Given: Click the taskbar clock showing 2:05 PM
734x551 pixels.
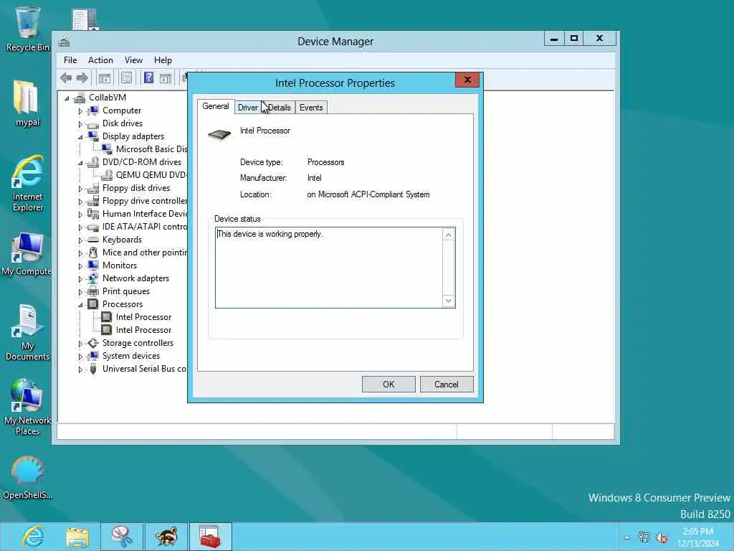Looking at the screenshot, I should [698, 537].
